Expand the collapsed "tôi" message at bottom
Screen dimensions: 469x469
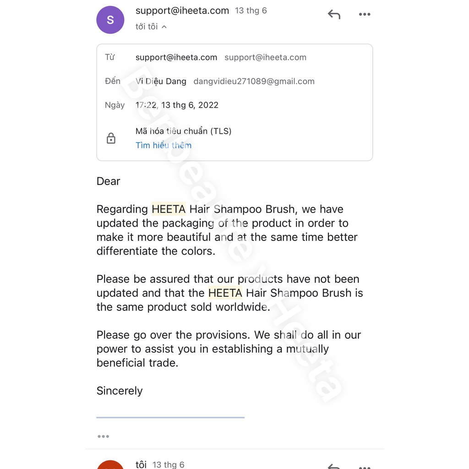[229, 464]
